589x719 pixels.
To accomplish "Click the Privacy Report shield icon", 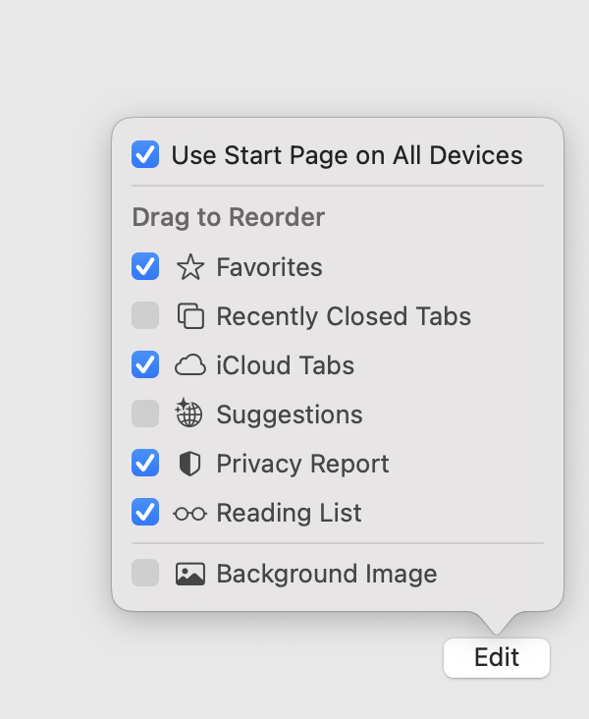I will [x=189, y=464].
